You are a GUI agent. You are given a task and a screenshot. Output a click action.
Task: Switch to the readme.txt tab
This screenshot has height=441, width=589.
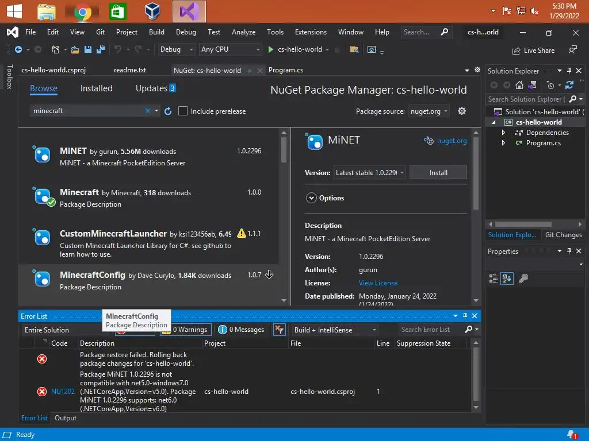[x=130, y=70]
